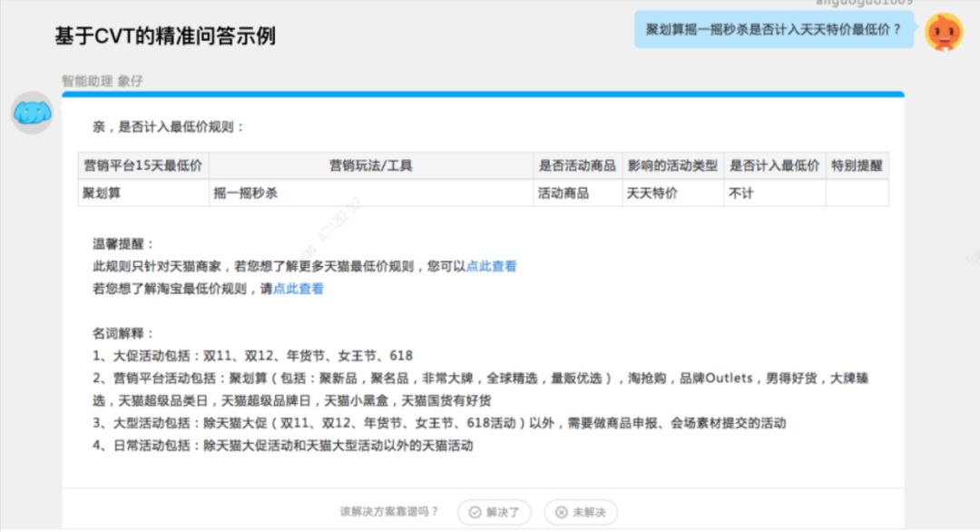980x532 pixels.
Task: Click line 4、日常活动包括
Action: pos(282,446)
